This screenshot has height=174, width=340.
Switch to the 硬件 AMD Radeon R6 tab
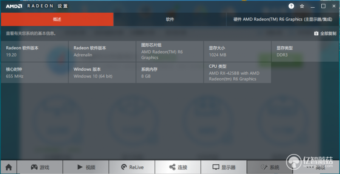(x=283, y=19)
